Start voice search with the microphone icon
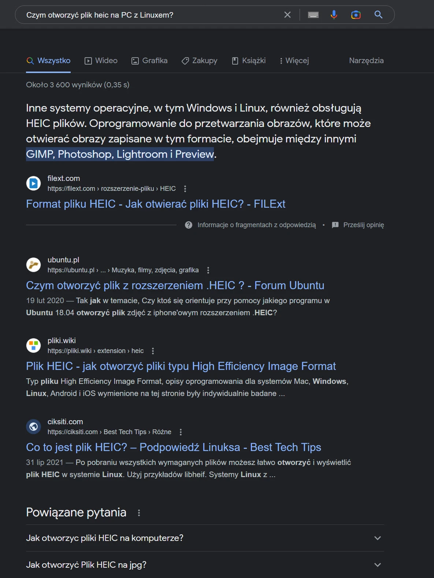 [334, 15]
